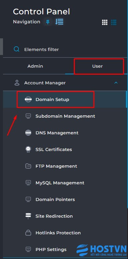The image size is (128, 259).
Task: Switch to the Admin tab
Action: (35, 66)
